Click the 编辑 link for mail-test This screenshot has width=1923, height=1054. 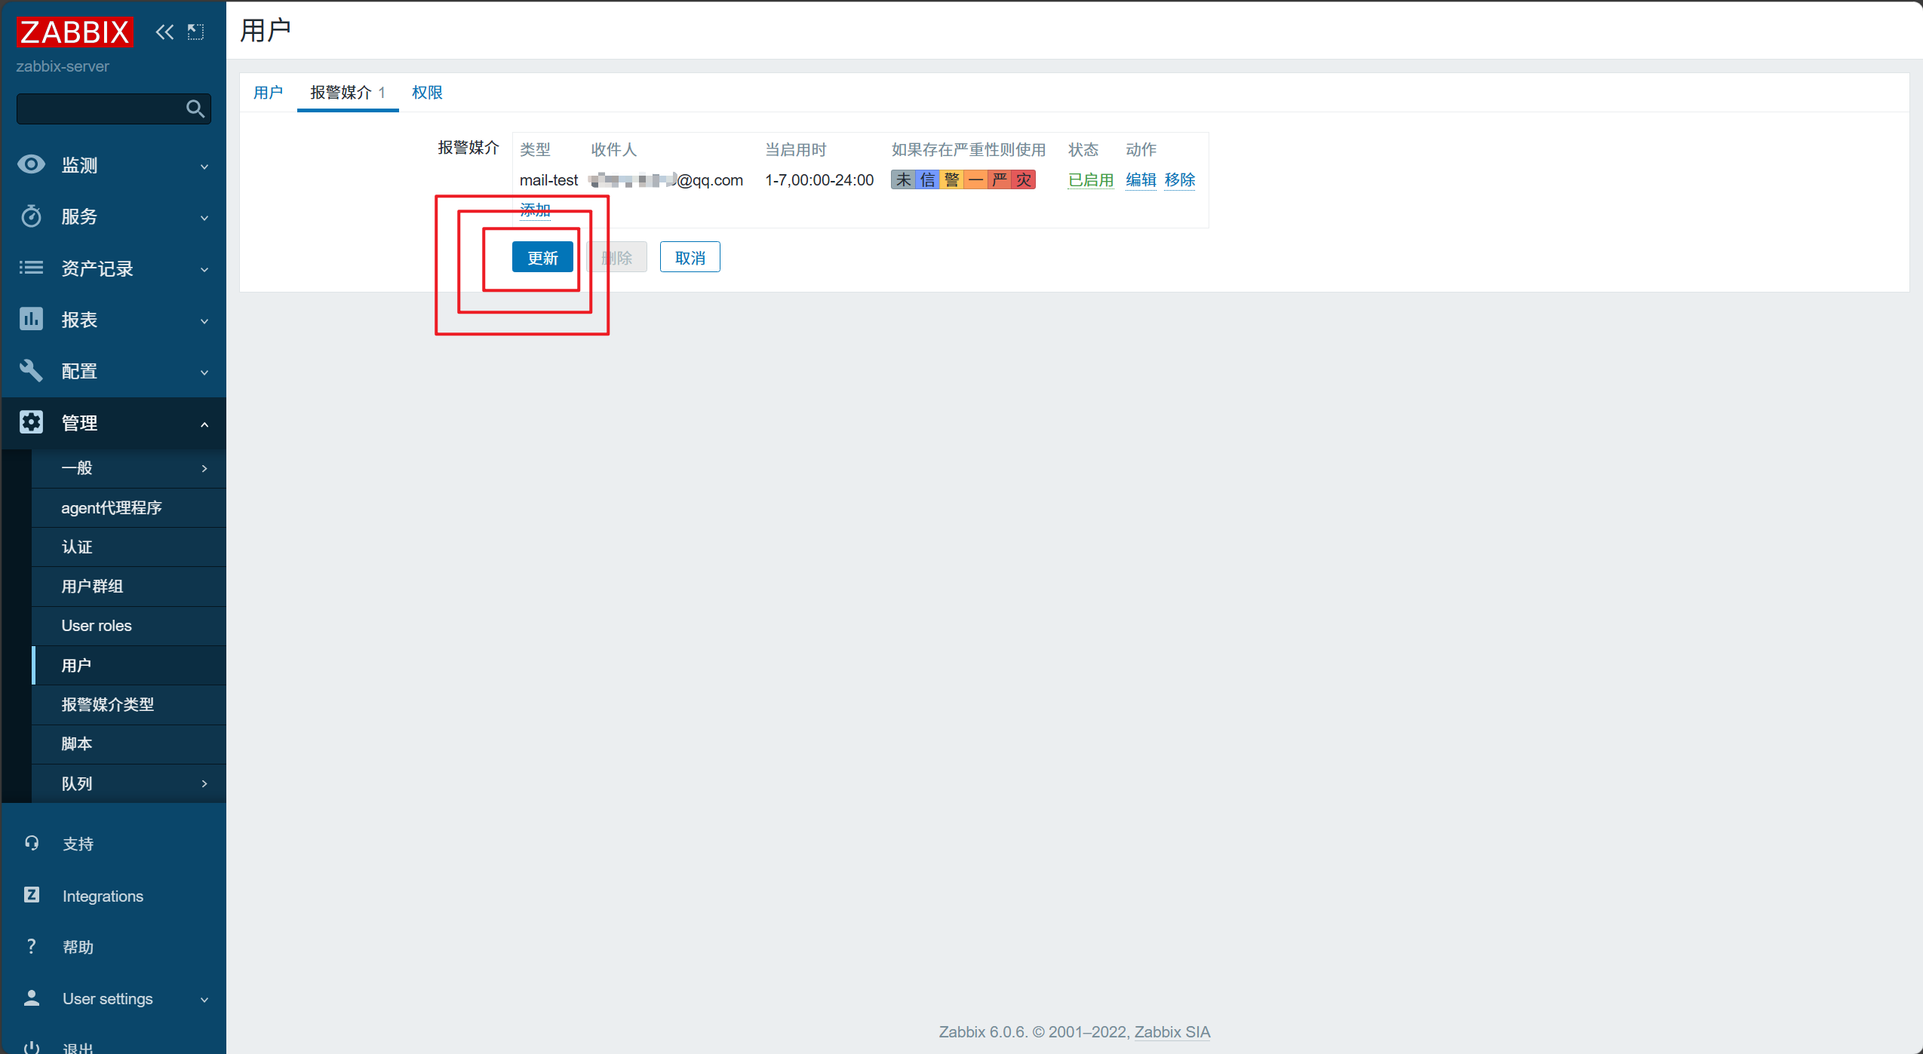1141,180
